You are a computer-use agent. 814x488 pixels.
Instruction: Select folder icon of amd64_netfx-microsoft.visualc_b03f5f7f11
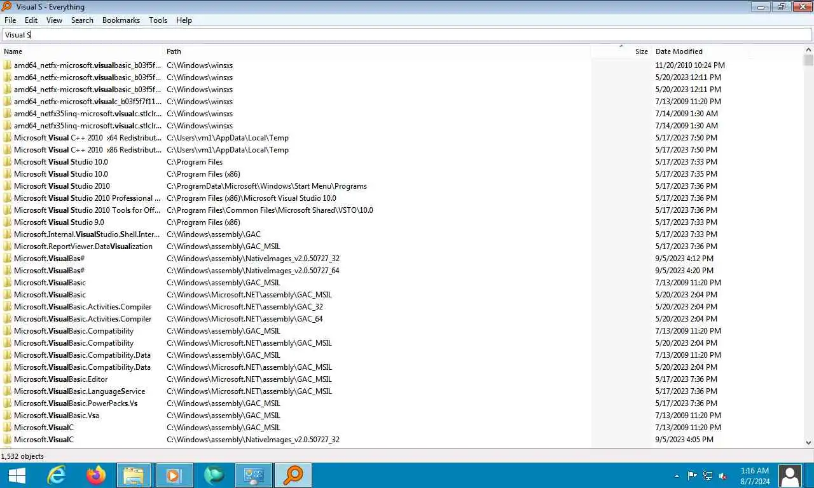[x=8, y=102]
